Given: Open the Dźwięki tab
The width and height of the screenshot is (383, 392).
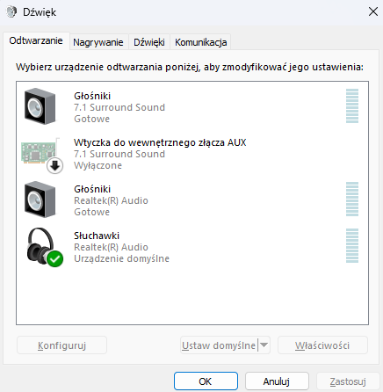Looking at the screenshot, I should 149,42.
